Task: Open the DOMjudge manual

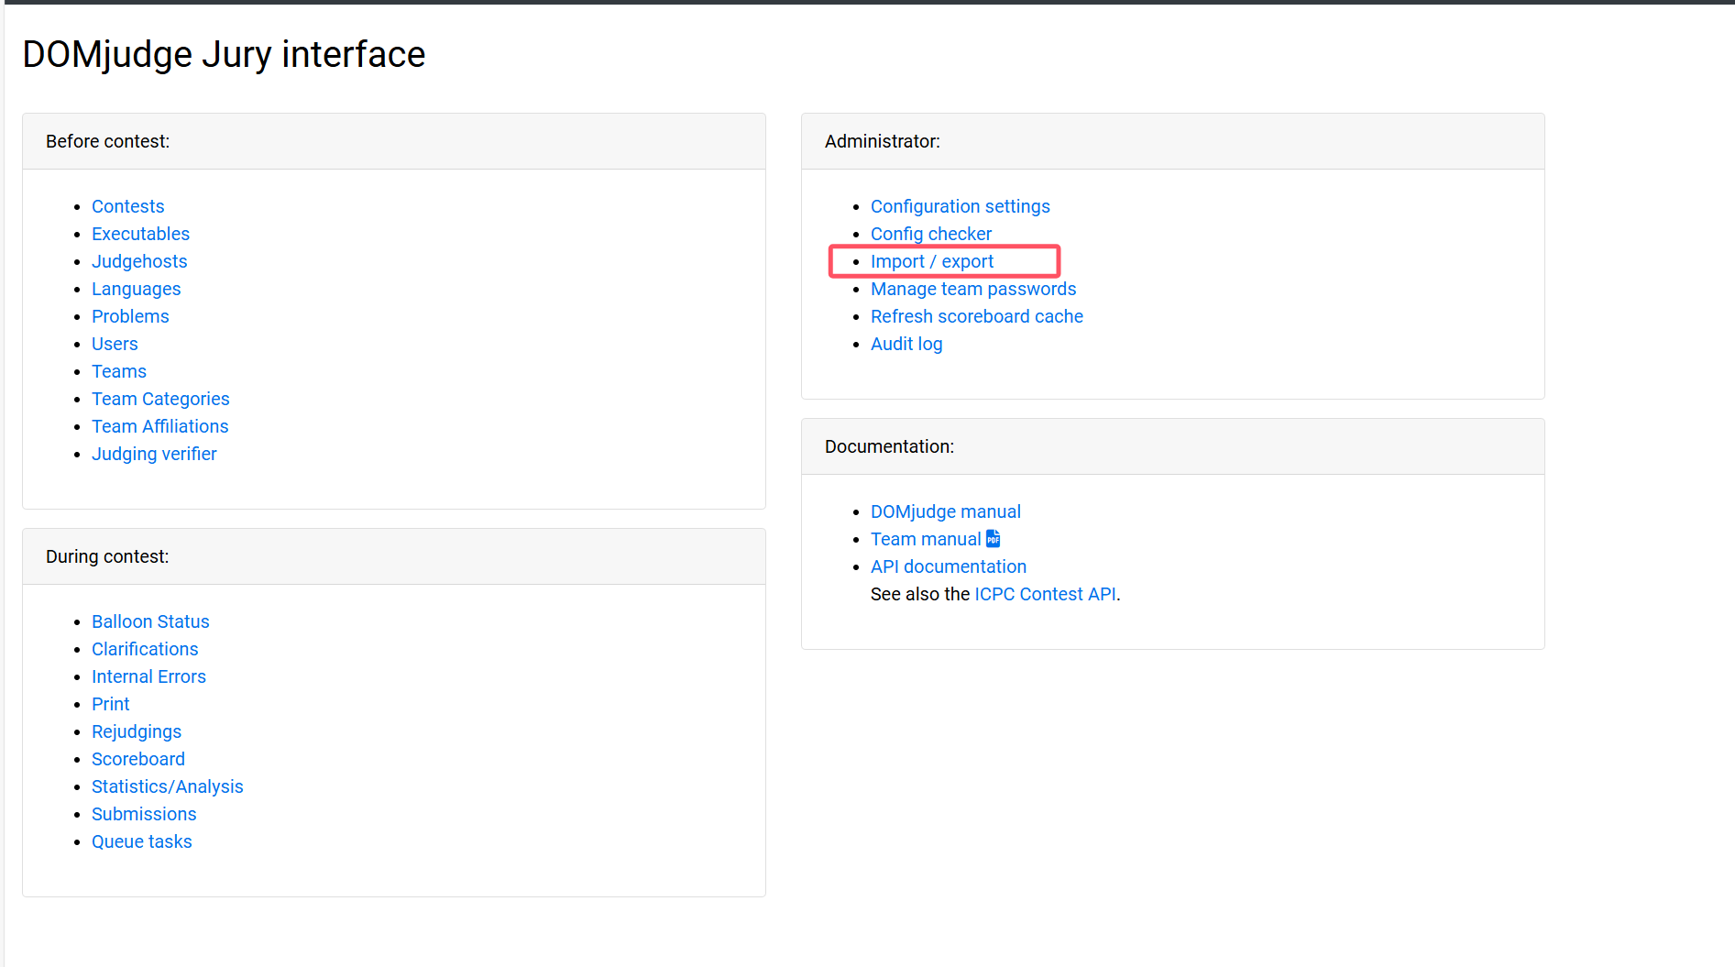Action: tap(945, 511)
